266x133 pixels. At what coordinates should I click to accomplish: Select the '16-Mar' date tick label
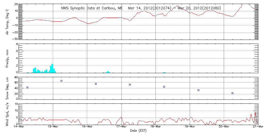click(x=87, y=127)
